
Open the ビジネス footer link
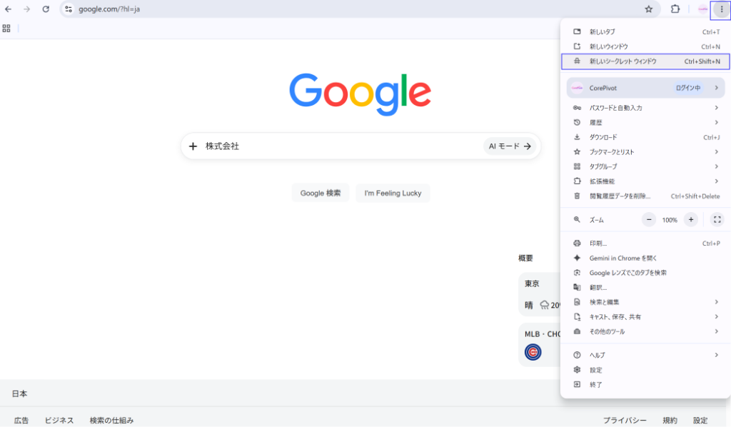(59, 420)
